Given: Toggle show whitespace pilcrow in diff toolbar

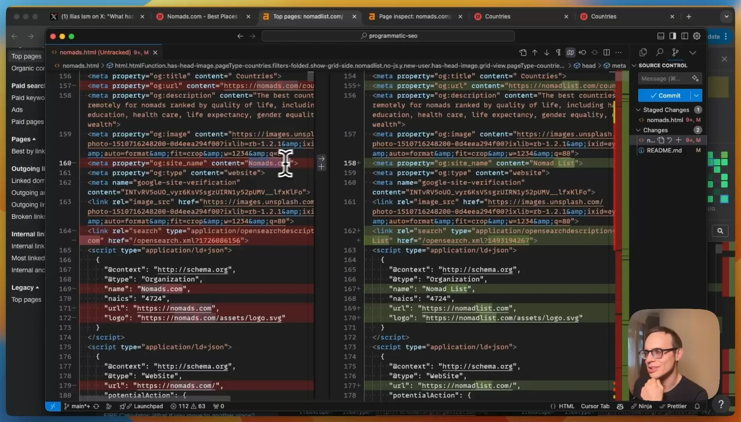Looking at the screenshot, I should [558, 52].
